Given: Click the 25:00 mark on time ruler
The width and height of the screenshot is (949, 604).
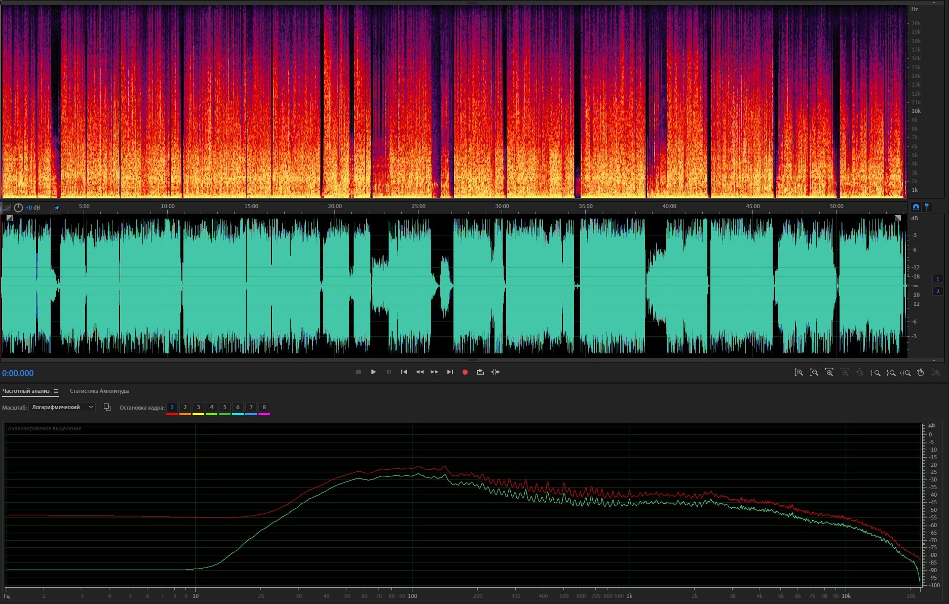Looking at the screenshot, I should [x=419, y=206].
